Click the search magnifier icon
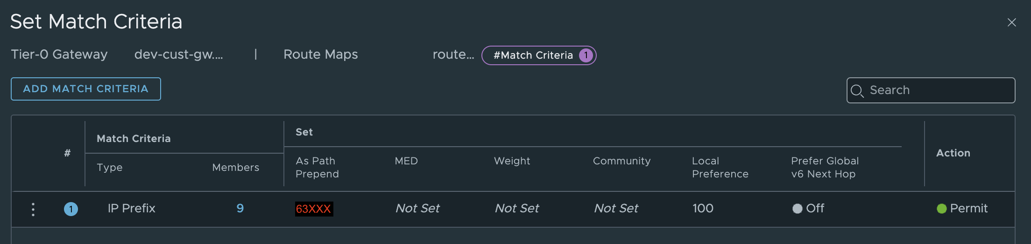Screen dimensions: 1031x244 [857, 90]
